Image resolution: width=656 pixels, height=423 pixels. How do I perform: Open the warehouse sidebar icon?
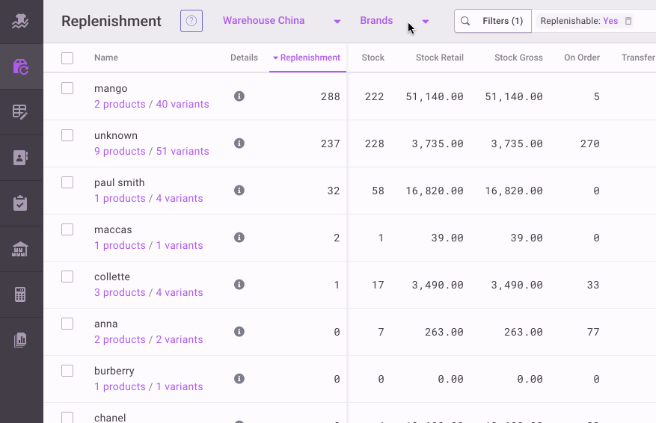(x=21, y=249)
